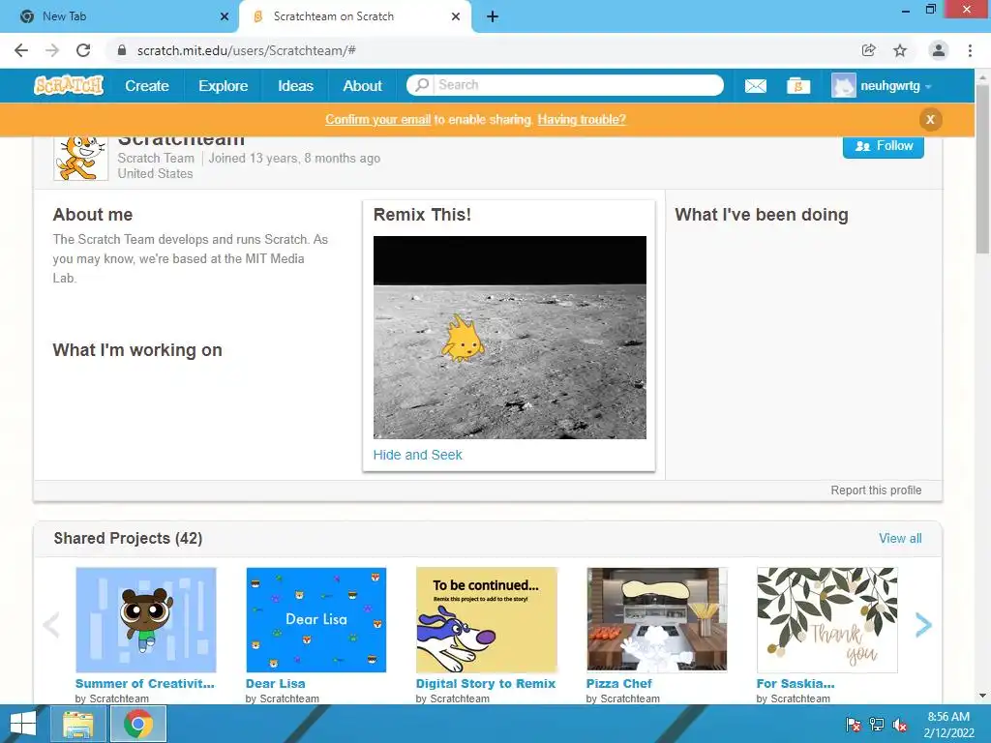Click by Scratchteam under Dear Lisa
The width and height of the screenshot is (991, 743).
point(282,698)
